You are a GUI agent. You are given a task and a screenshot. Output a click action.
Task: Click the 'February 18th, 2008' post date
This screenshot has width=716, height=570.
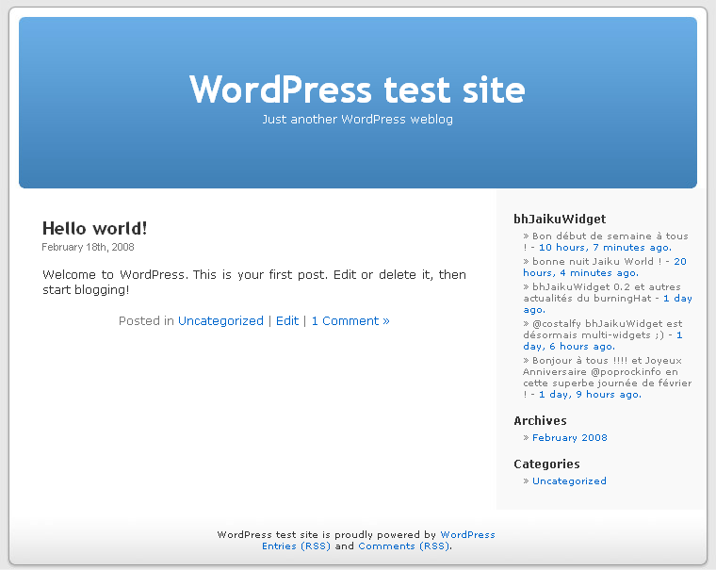click(x=88, y=247)
